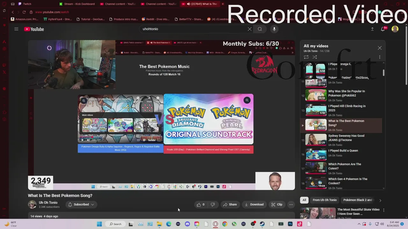Viewport: 408px width, 229px height.
Task: Play I Played Build a Queen
Action: (x=341, y=155)
